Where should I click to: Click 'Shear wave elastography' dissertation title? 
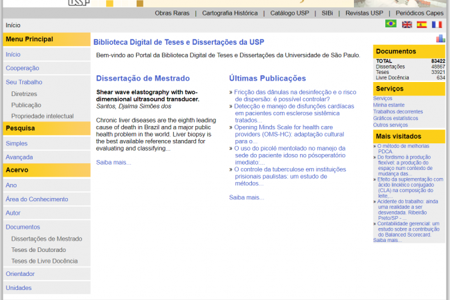[147, 95]
